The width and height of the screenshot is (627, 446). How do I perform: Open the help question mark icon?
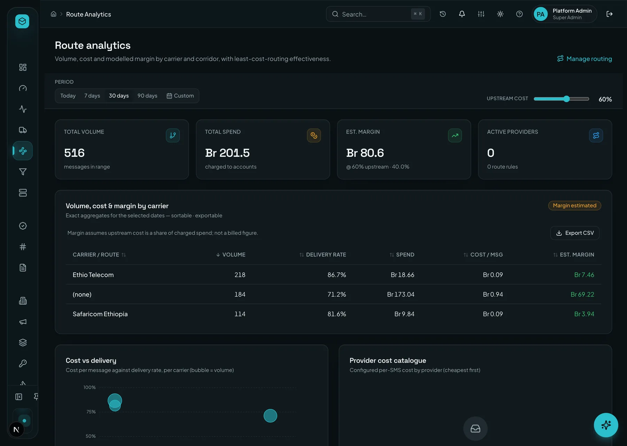(x=519, y=14)
